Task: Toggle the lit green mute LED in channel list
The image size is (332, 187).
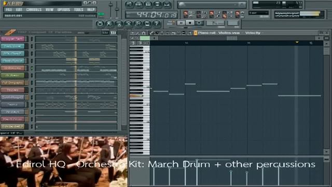Action: coord(32,68)
